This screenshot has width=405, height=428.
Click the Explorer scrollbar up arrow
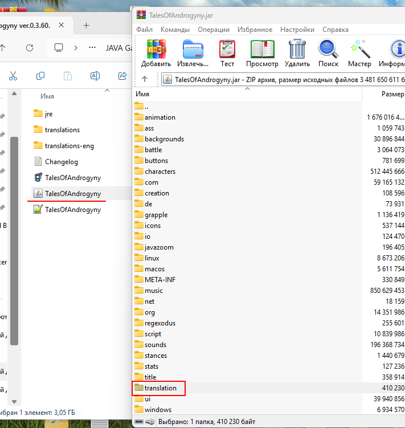[14, 93]
